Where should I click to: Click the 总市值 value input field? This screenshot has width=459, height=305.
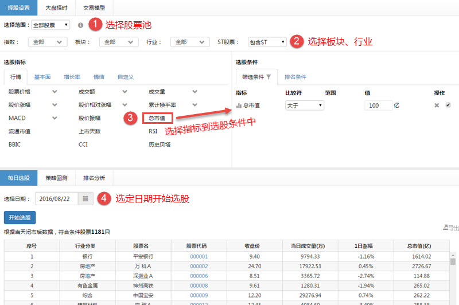click(378, 105)
